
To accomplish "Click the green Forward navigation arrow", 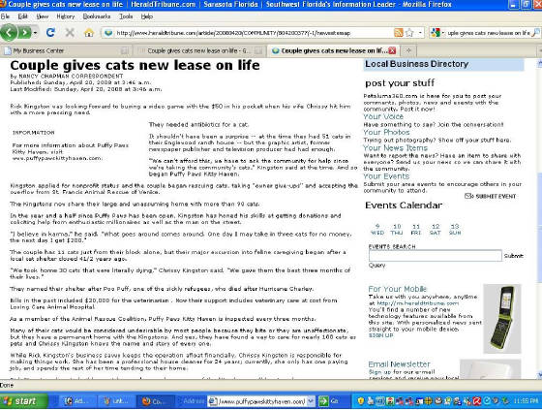I will pos(24,33).
